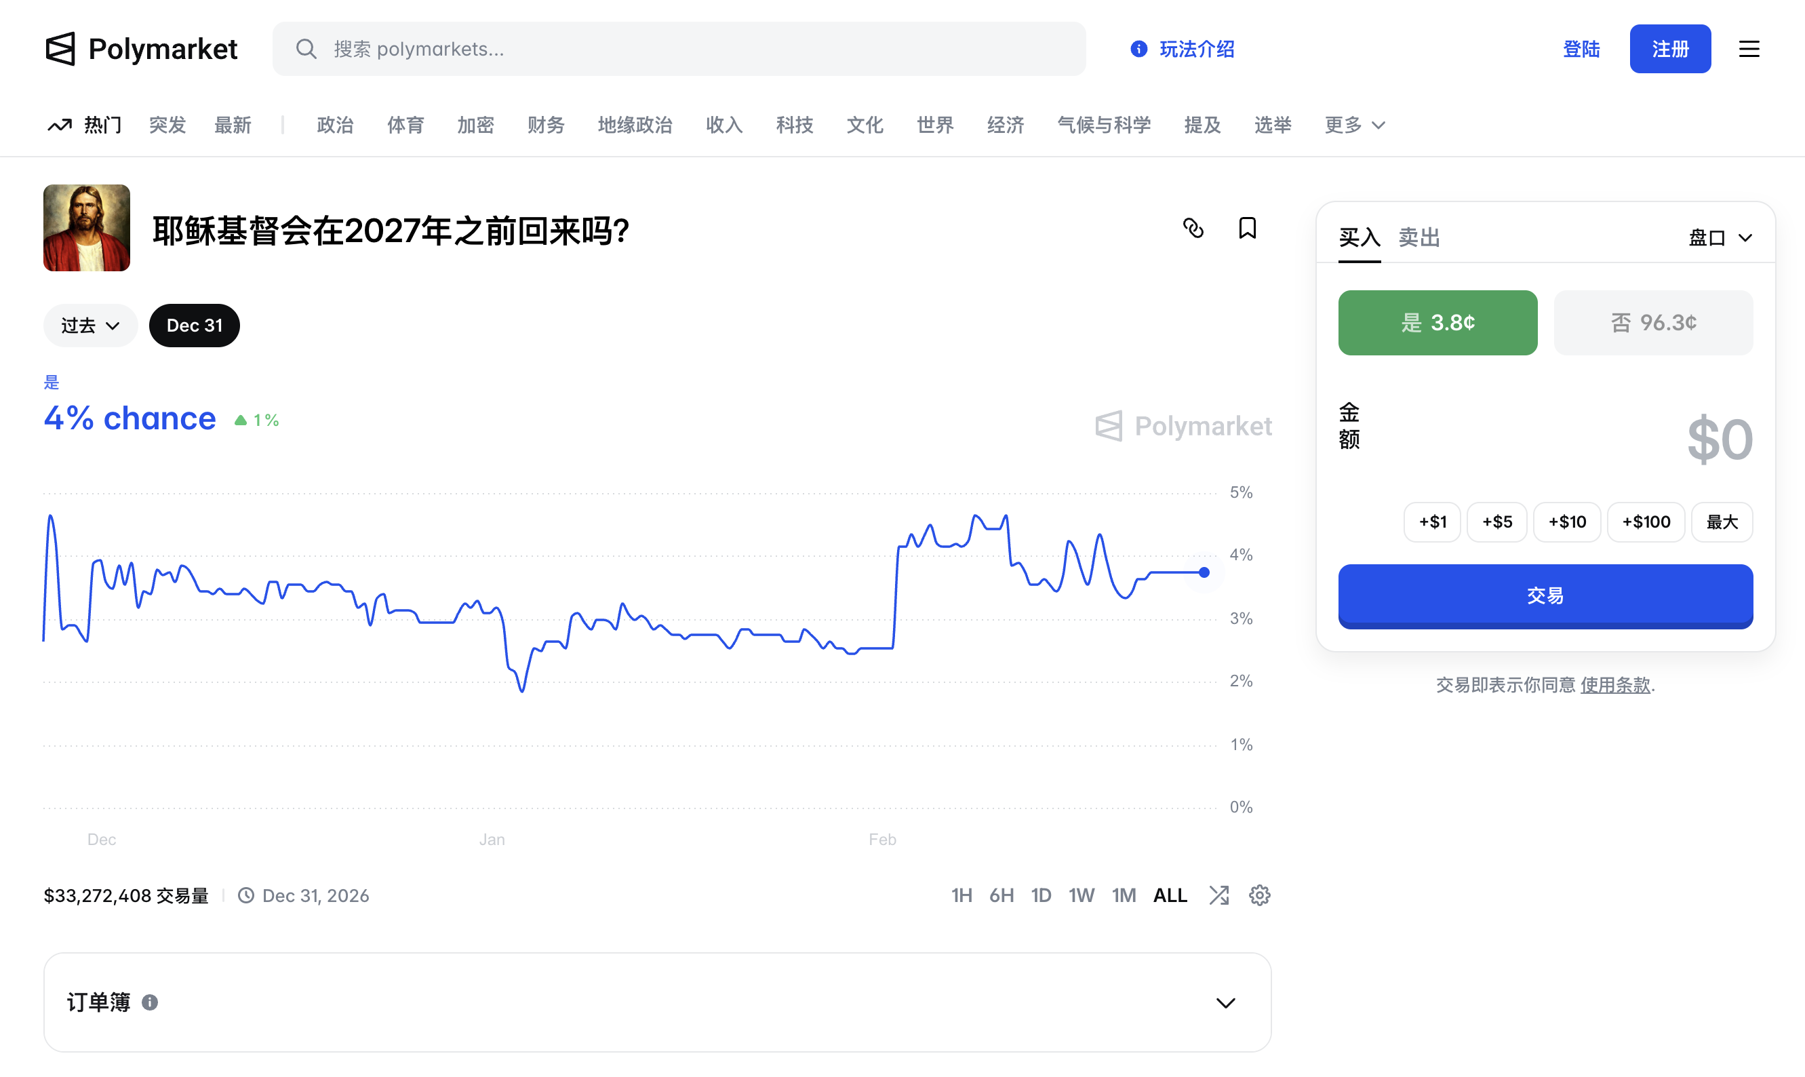Open the 过去 dropdown
This screenshot has height=1077, width=1805.
coord(90,325)
